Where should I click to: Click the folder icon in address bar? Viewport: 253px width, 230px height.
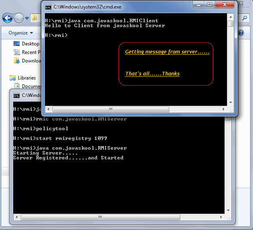tap(35, 18)
